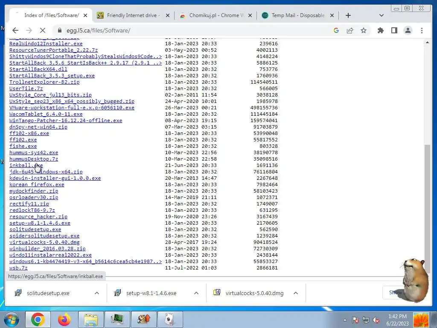Image resolution: width=437 pixels, height=328 pixels.
Task: Open dnSpy-net-win64.zip link
Action: tap(38, 127)
